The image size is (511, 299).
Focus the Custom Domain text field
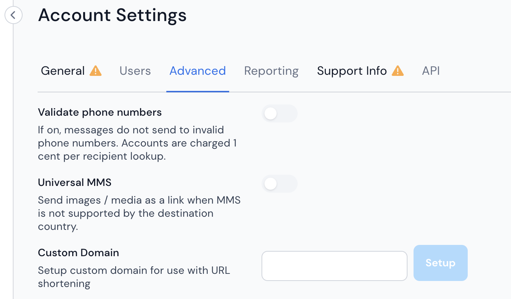coord(335,266)
